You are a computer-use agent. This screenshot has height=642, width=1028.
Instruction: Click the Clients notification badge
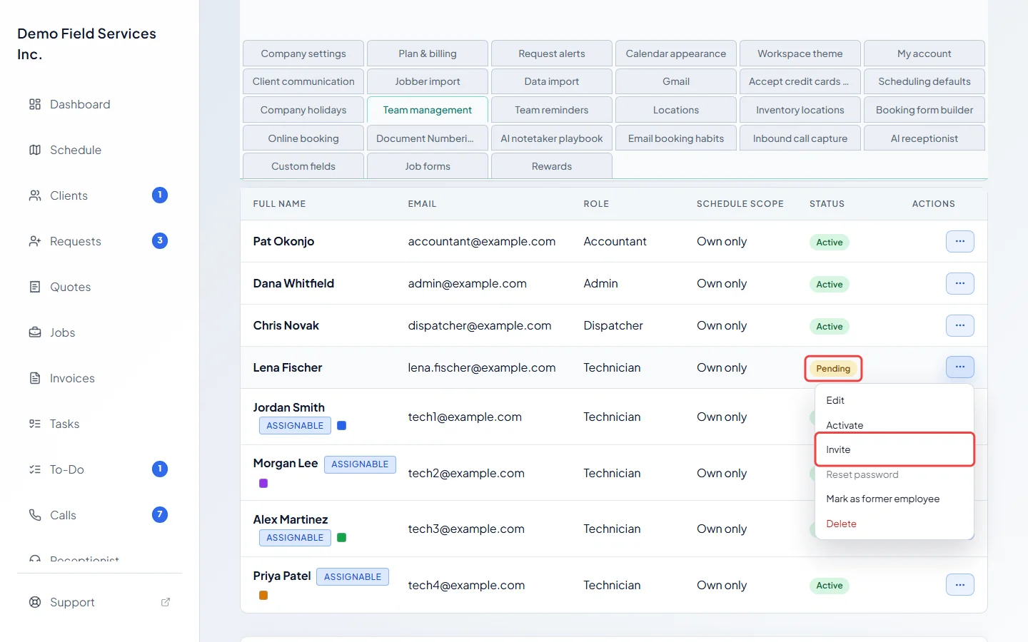point(160,195)
